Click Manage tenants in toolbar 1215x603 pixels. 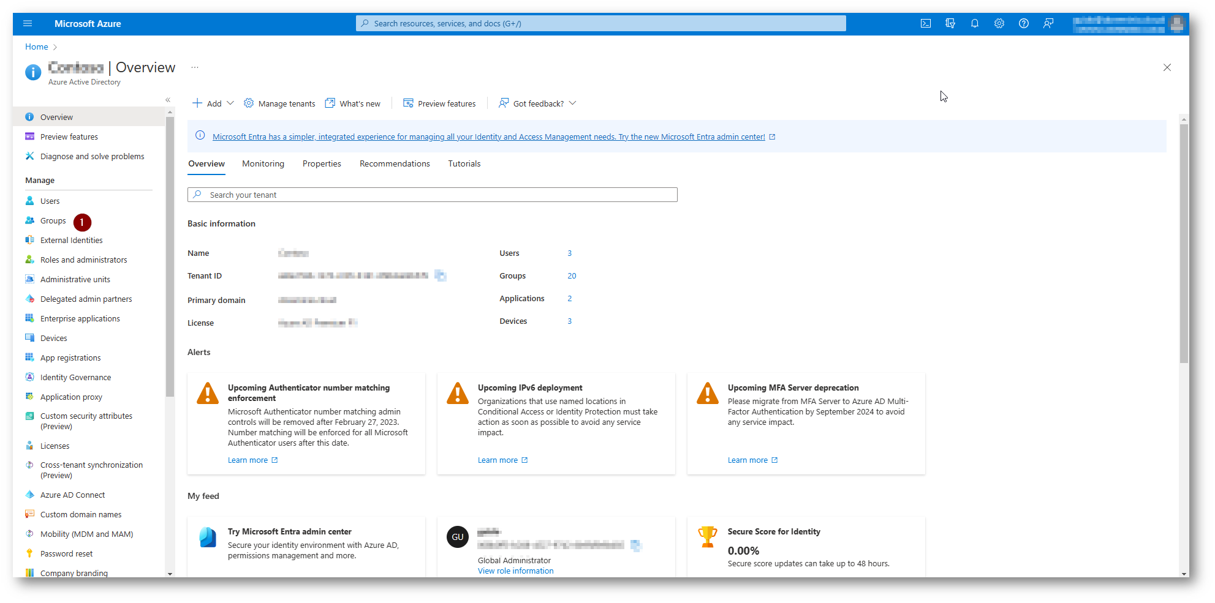279,103
